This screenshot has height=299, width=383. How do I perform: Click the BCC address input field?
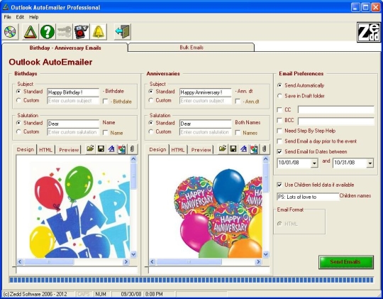[336, 121]
